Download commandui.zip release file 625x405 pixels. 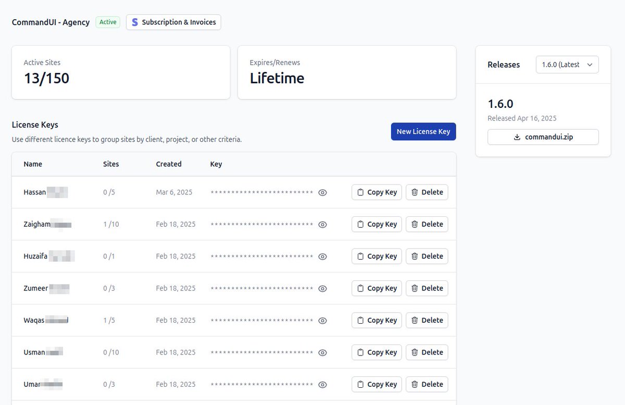(x=543, y=137)
